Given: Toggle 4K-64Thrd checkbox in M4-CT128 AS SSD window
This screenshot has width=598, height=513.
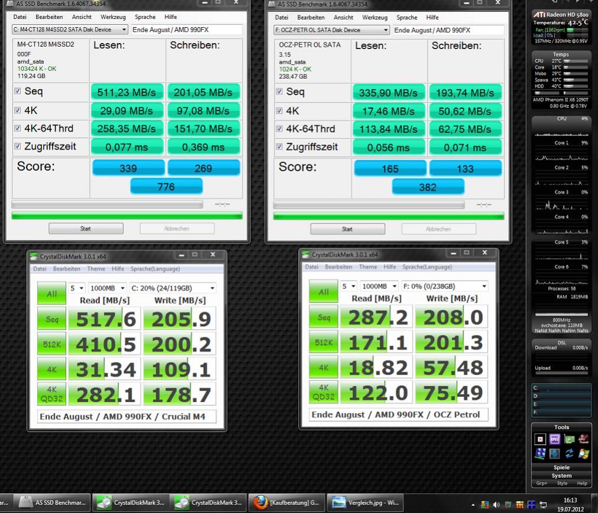Looking at the screenshot, I should [x=18, y=128].
